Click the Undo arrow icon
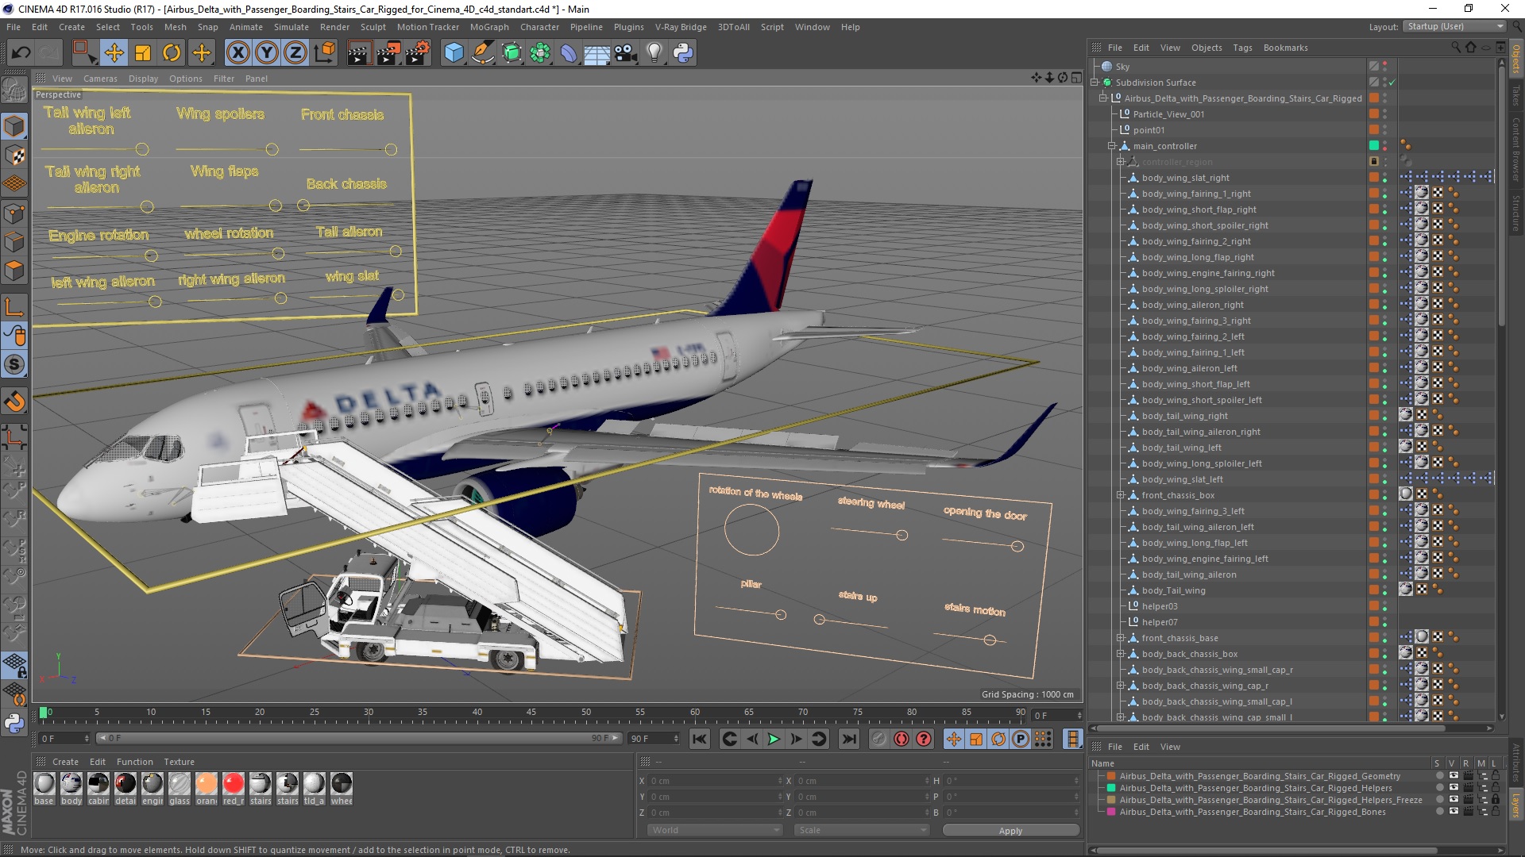 pyautogui.click(x=21, y=53)
